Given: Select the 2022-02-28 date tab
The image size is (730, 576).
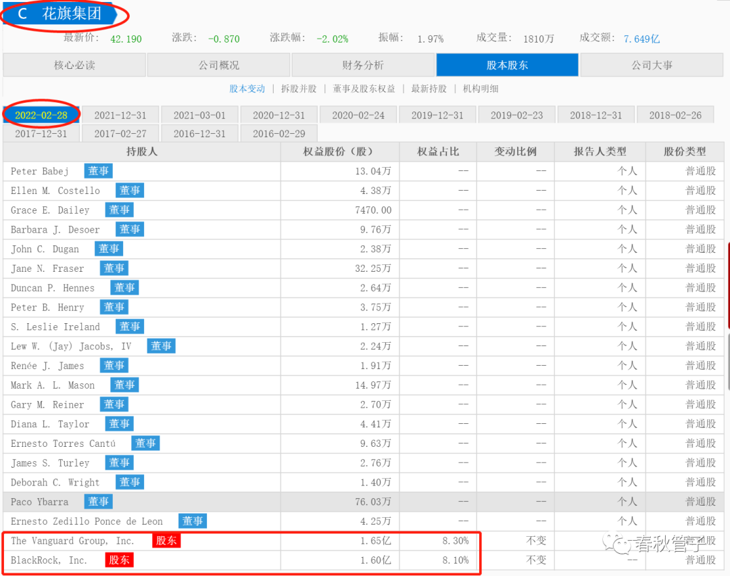Looking at the screenshot, I should pyautogui.click(x=41, y=115).
